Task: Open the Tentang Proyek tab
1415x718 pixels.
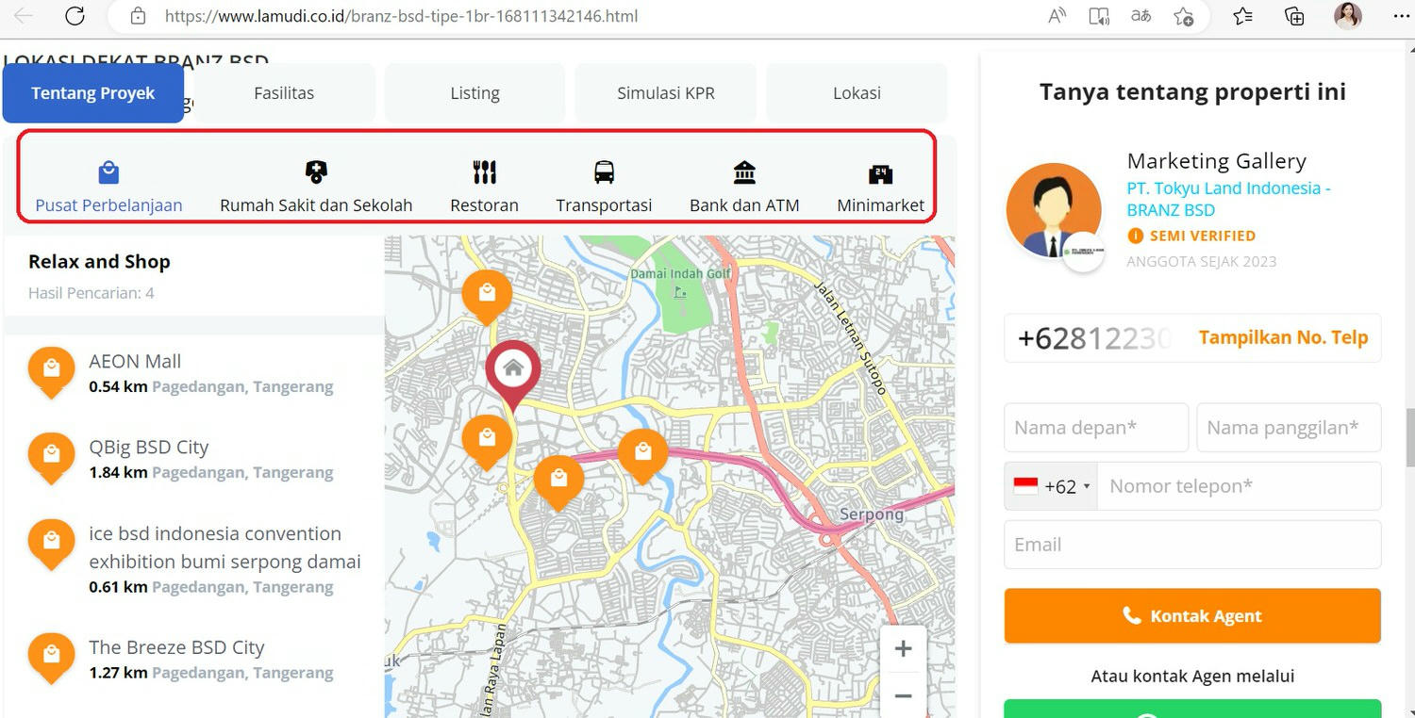Action: click(x=93, y=93)
